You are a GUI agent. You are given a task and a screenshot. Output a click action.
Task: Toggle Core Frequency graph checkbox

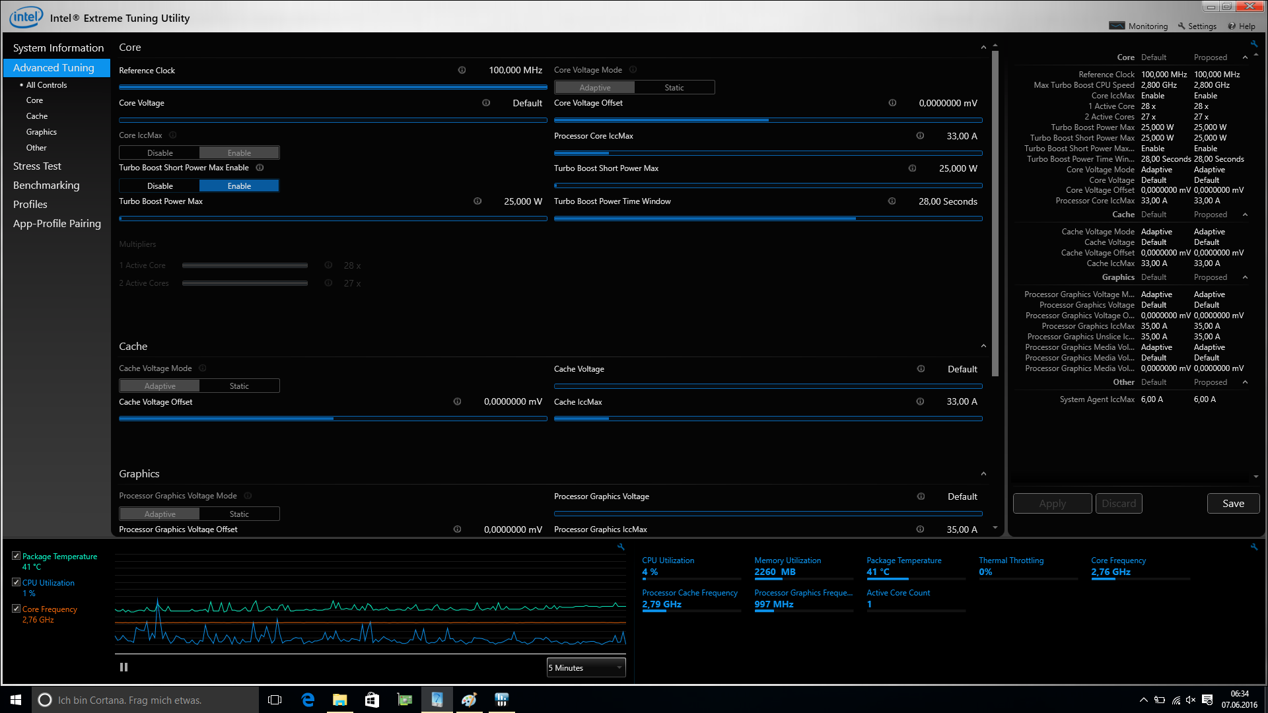[x=16, y=609]
